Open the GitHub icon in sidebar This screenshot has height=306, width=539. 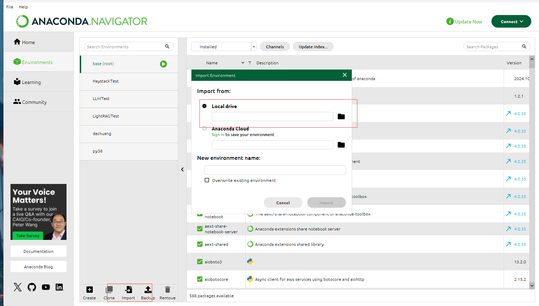pos(32,287)
